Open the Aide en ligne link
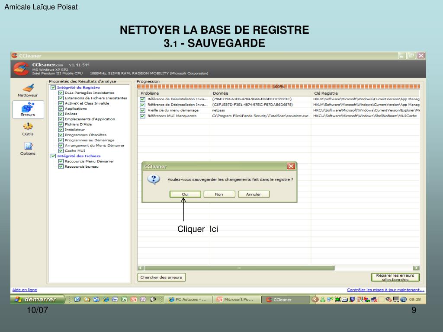The image size is (443, 332). tap(25, 290)
